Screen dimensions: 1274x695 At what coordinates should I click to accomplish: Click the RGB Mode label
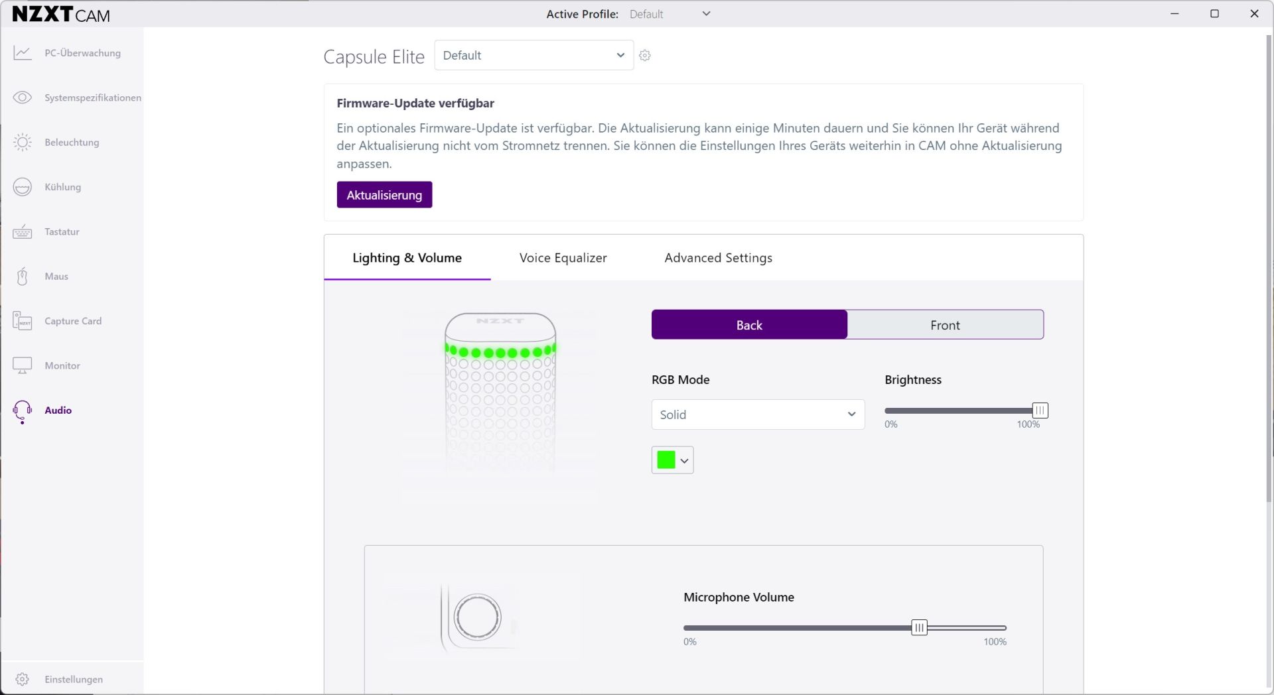coord(681,380)
